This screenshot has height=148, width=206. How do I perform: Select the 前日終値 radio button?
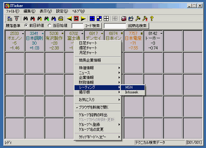coord(26,25)
